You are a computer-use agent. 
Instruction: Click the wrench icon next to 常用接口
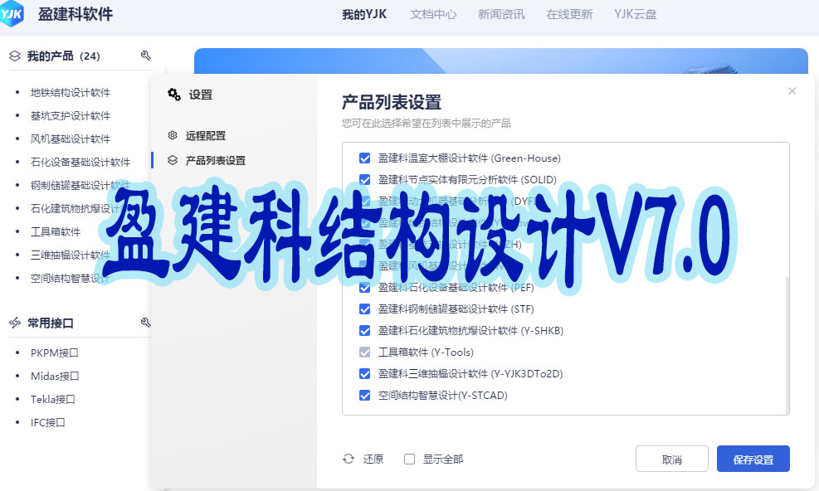tap(146, 323)
